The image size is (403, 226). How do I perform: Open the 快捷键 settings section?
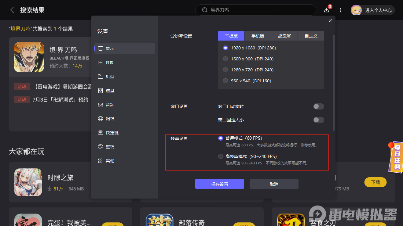click(x=125, y=133)
